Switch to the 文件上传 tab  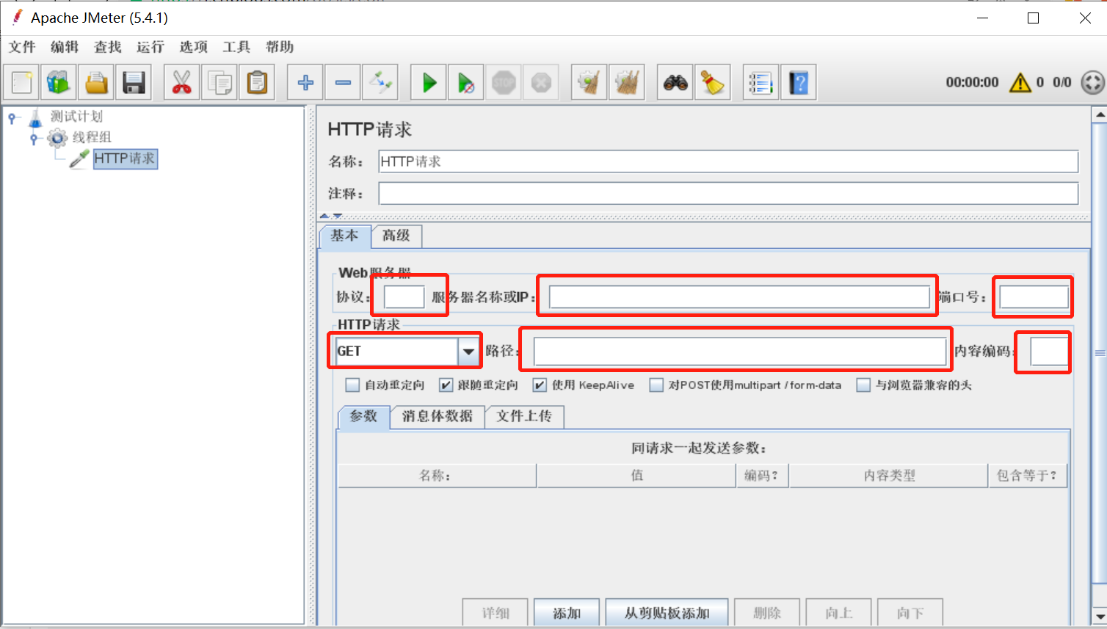click(524, 416)
